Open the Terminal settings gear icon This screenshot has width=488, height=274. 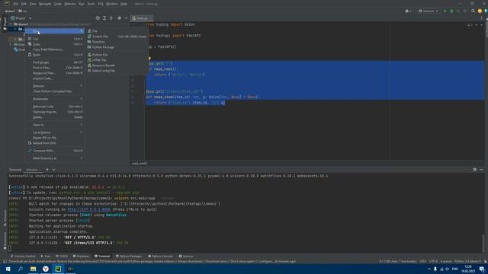(x=474, y=170)
